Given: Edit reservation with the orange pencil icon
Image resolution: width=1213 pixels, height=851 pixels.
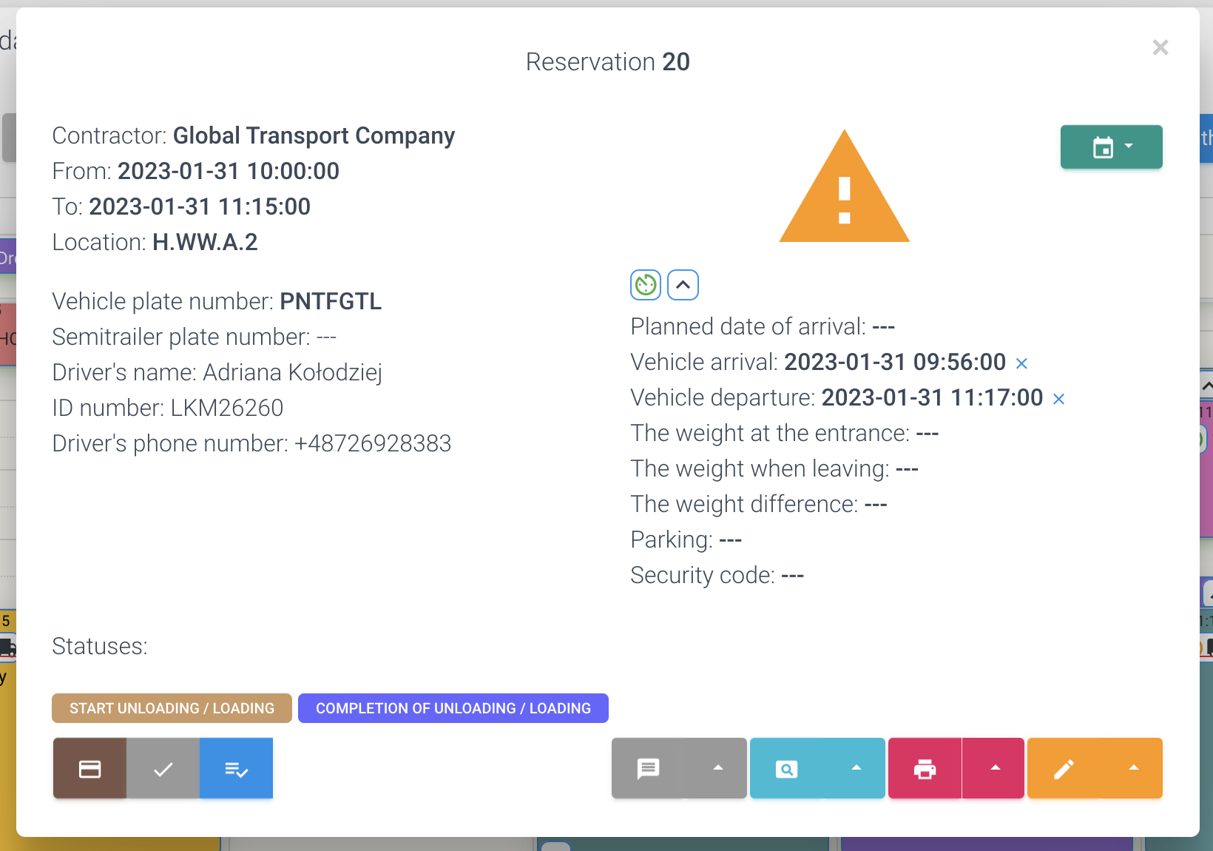Looking at the screenshot, I should click(1064, 769).
